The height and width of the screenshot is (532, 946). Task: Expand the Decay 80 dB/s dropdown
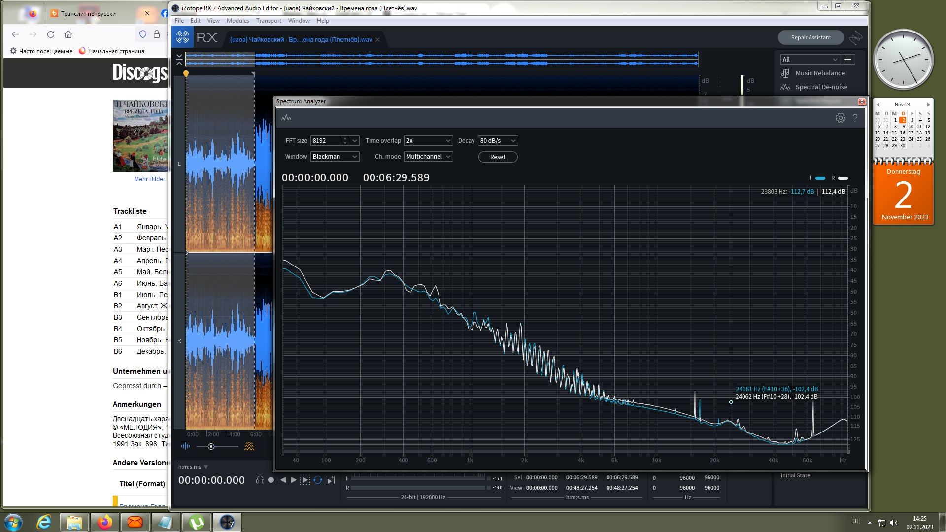pyautogui.click(x=498, y=140)
